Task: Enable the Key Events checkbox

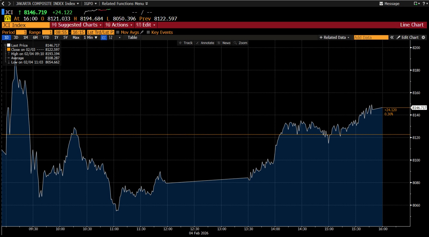Action: pos(148,32)
